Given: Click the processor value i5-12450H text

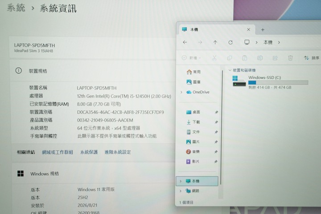Looking at the screenshot, I should [x=124, y=96].
